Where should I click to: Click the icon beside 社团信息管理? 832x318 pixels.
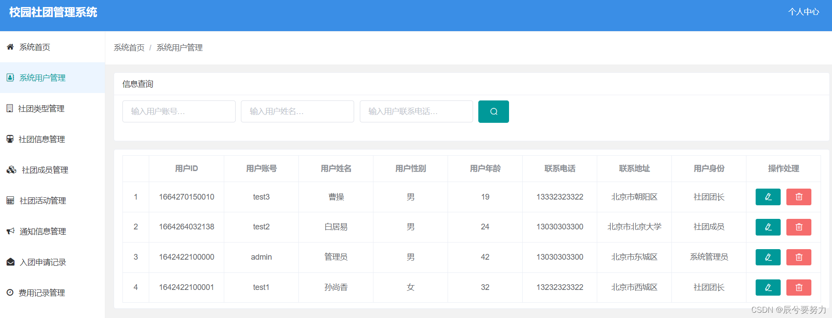pyautogui.click(x=10, y=139)
